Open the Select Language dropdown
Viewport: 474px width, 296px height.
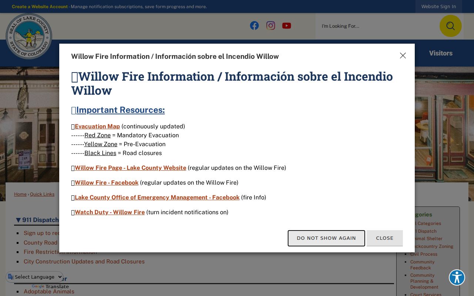pos(35,277)
